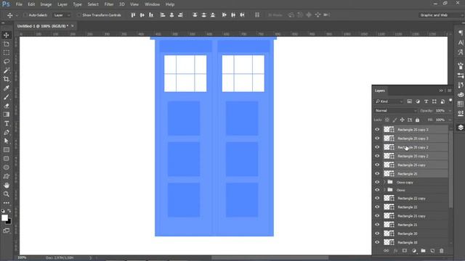Click align top edges icon in options bar
Screen dimensions: 465x261
pos(133,14)
